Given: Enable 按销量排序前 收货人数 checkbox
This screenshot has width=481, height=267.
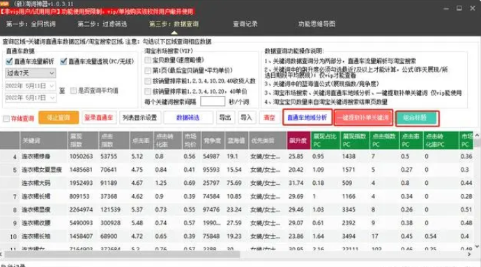Looking at the screenshot, I should (148, 81).
